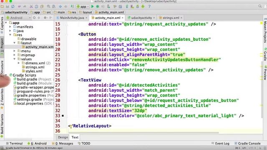Collapse the res folder
The image size is (267, 150).
tap(10, 35)
